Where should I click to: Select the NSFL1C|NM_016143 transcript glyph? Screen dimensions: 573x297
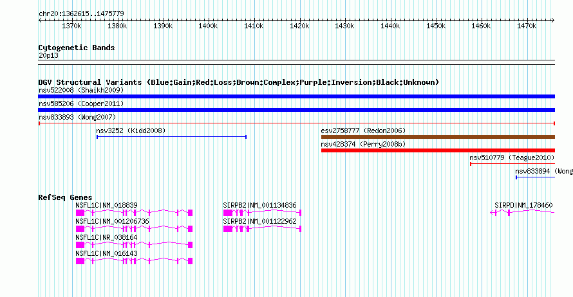click(134, 261)
